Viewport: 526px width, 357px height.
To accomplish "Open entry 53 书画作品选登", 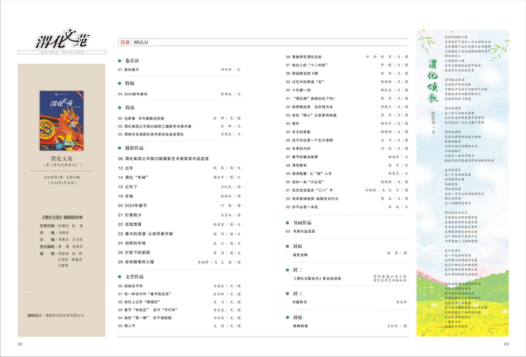I will coord(304,231).
